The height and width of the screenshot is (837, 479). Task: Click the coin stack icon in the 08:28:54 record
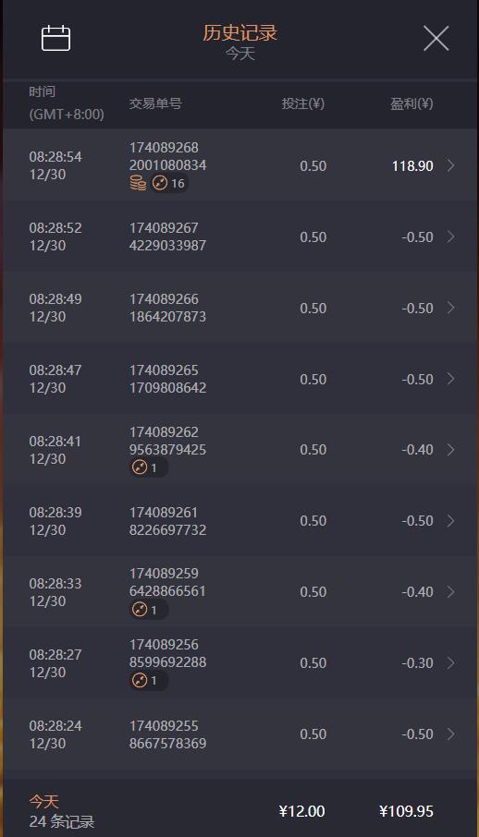[x=138, y=183]
